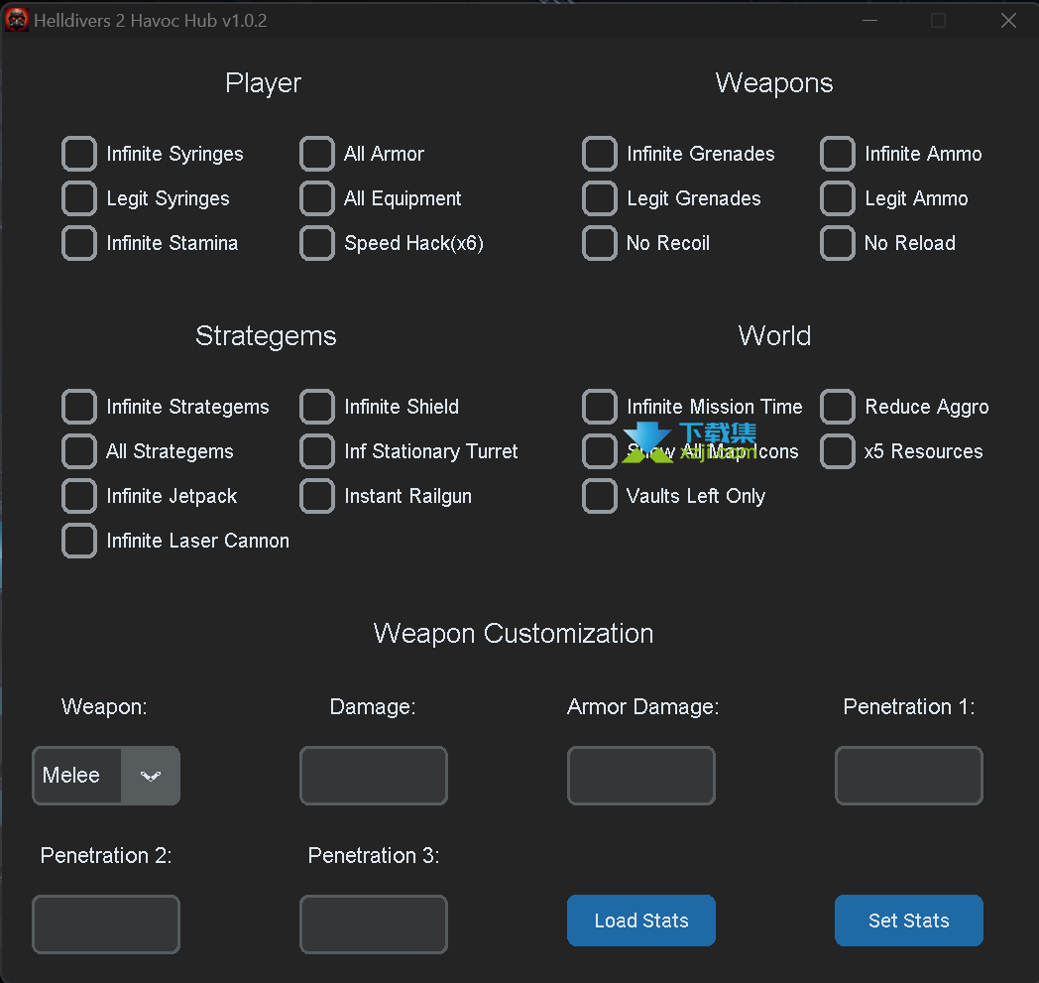This screenshot has width=1039, height=983.
Task: Click the Strategems section title
Action: coord(266,336)
